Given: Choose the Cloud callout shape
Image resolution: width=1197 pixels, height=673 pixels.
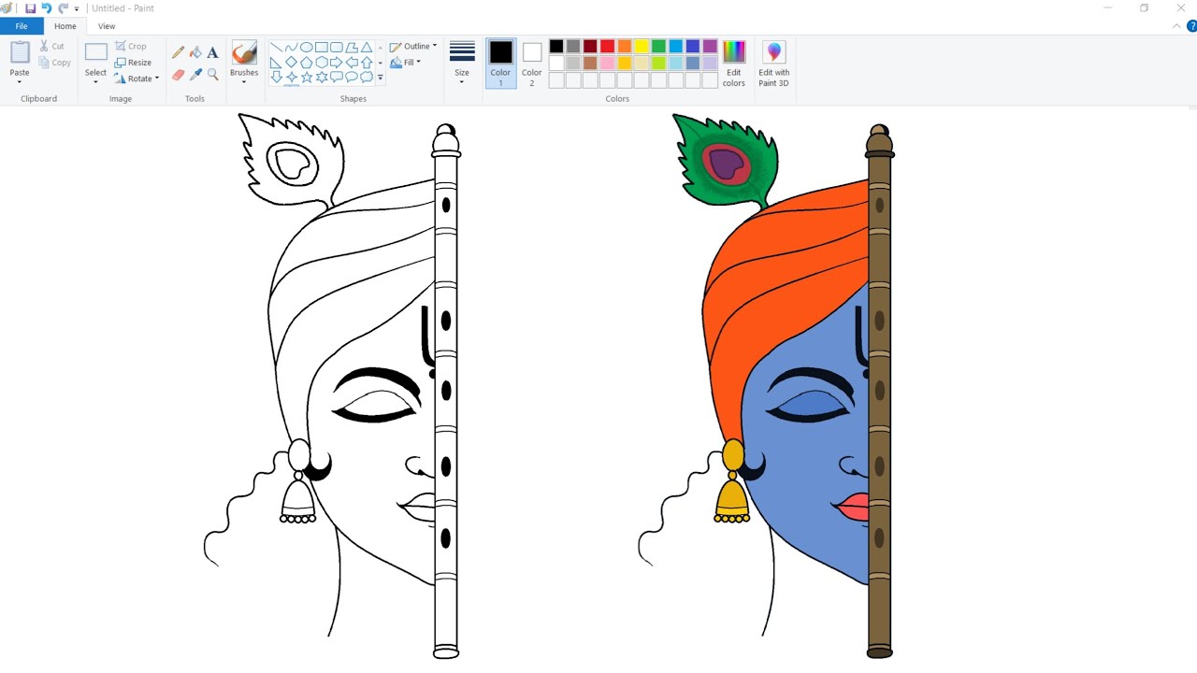Looking at the screenshot, I should point(367,77).
